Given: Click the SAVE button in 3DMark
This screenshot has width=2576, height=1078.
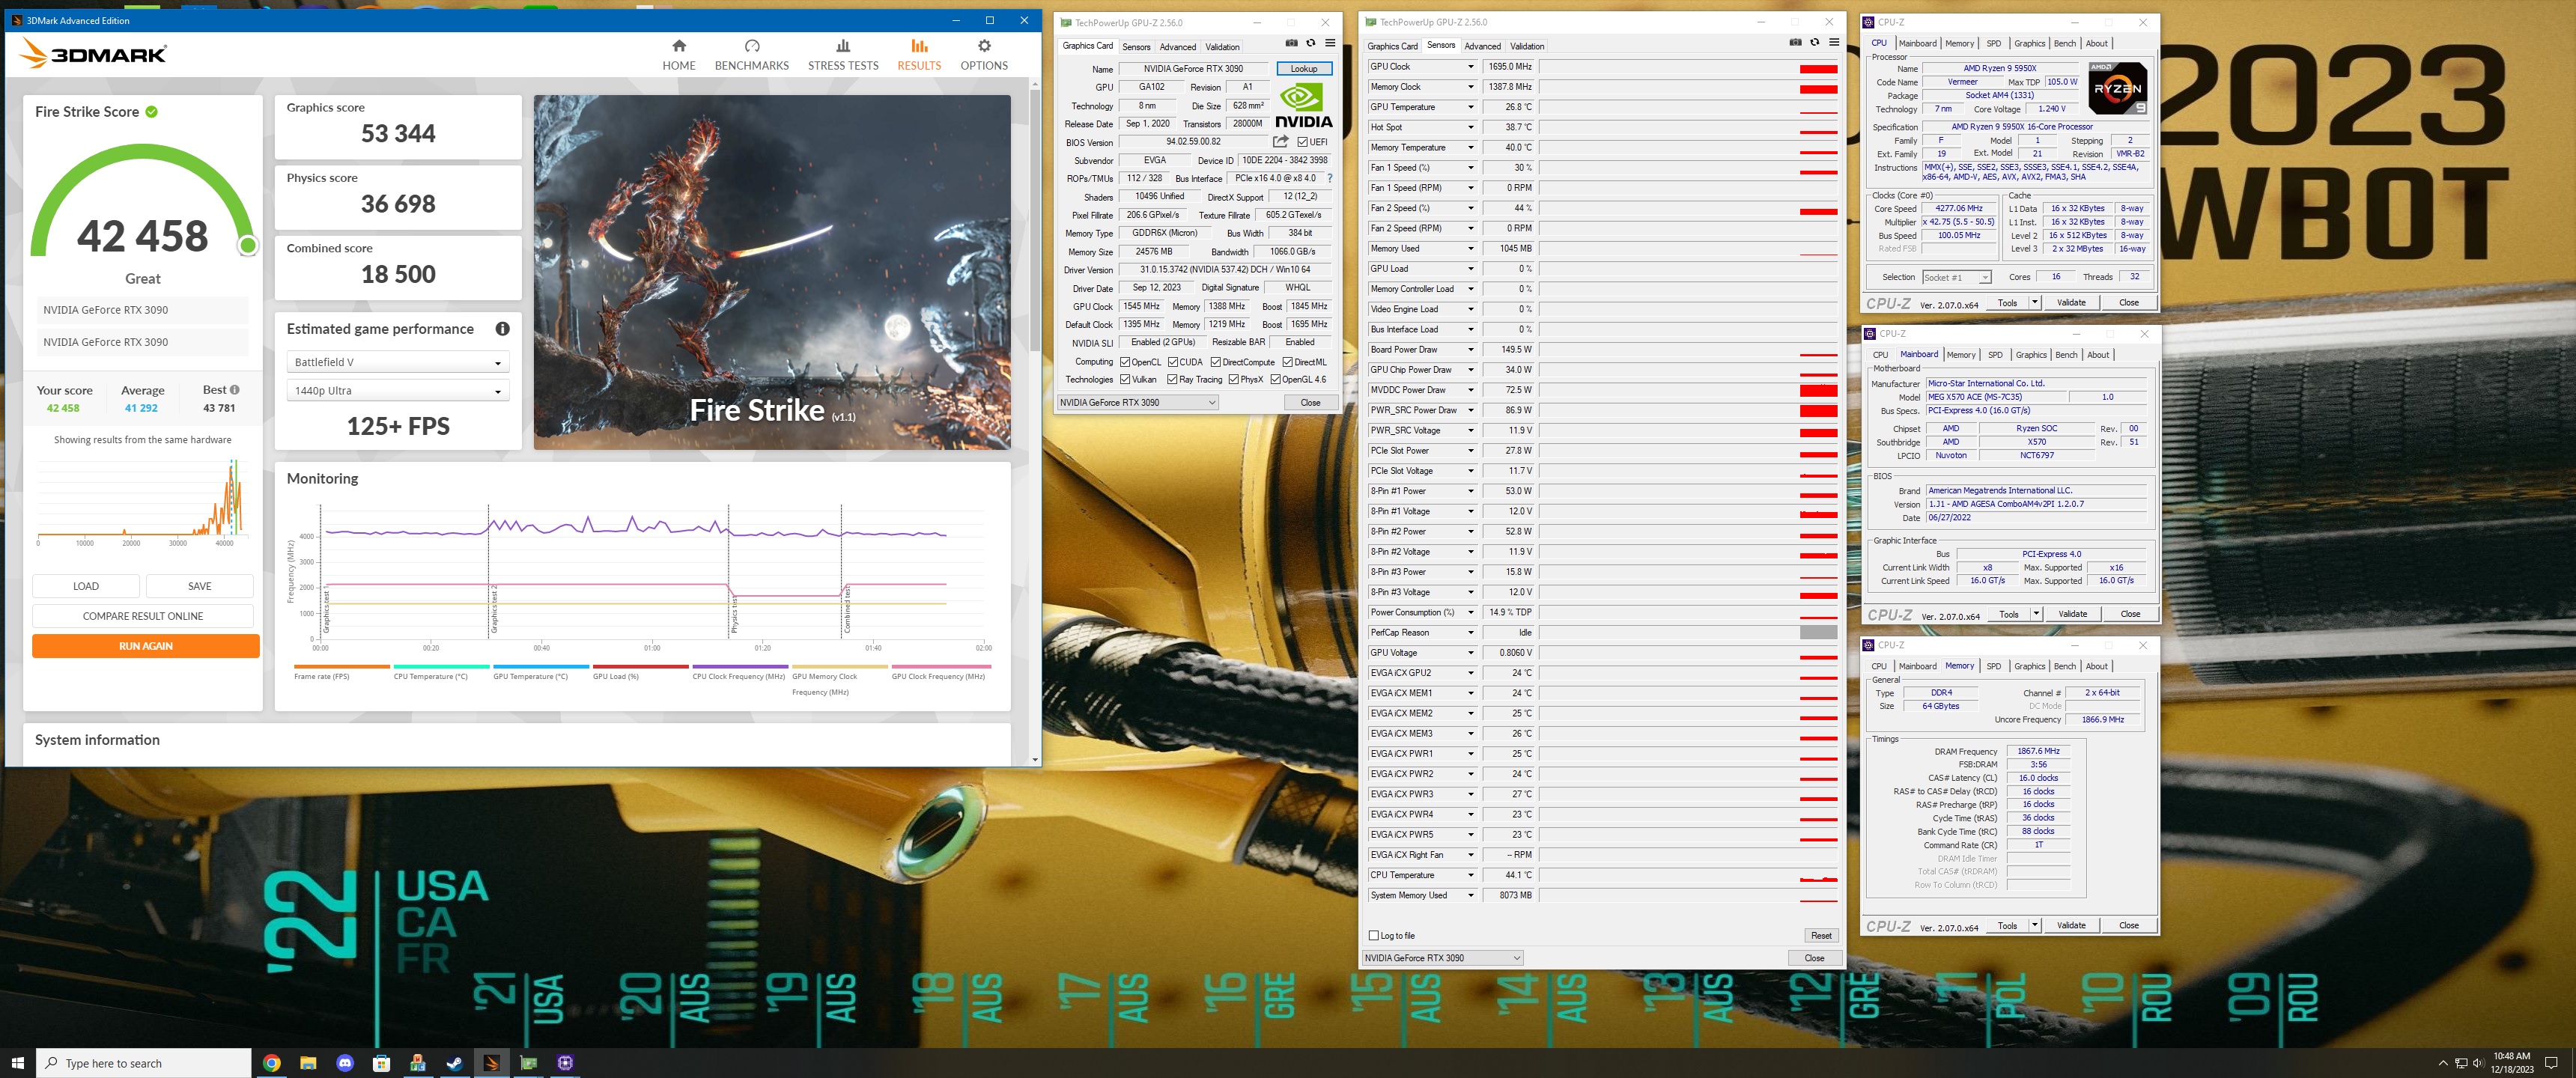Looking at the screenshot, I should point(200,586).
